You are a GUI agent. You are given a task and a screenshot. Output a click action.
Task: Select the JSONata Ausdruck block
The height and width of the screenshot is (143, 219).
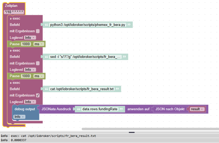[x=56, y=109]
